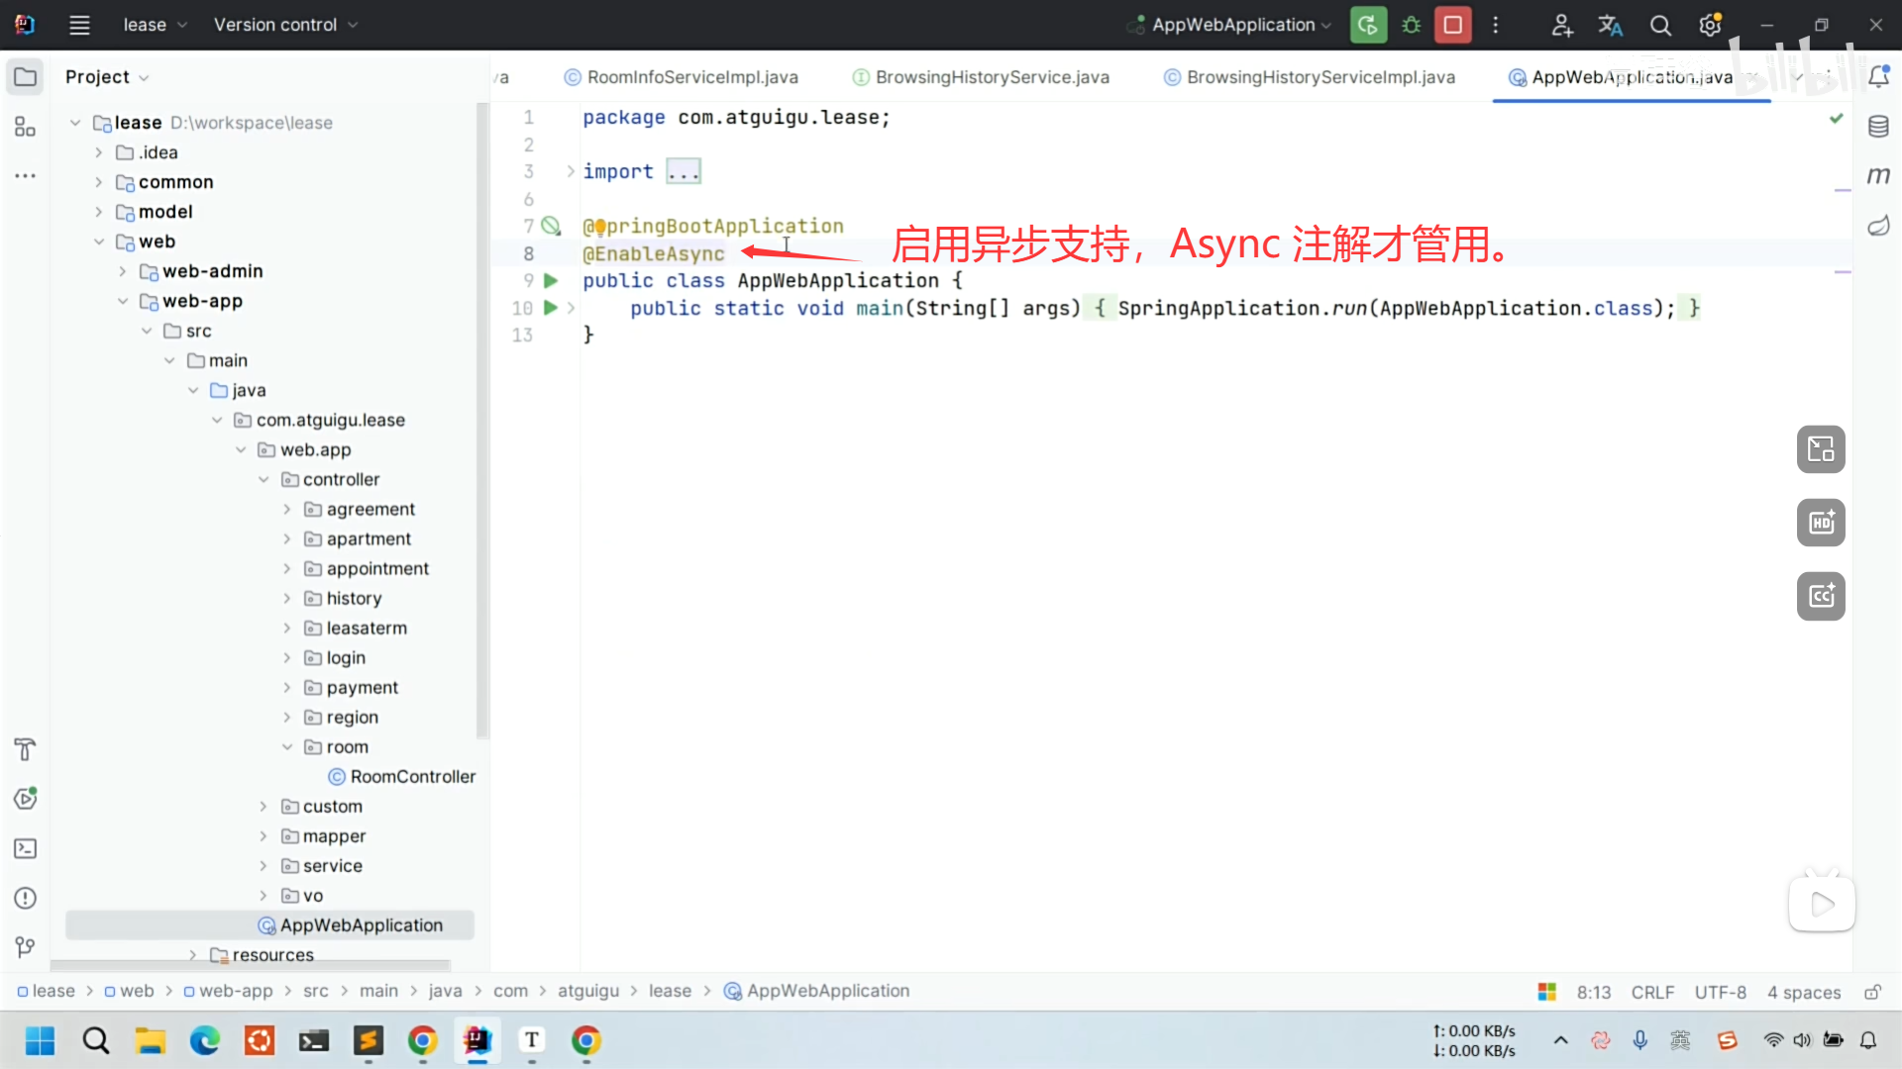Stop the running application
This screenshot has width=1902, height=1069.
point(1452,25)
